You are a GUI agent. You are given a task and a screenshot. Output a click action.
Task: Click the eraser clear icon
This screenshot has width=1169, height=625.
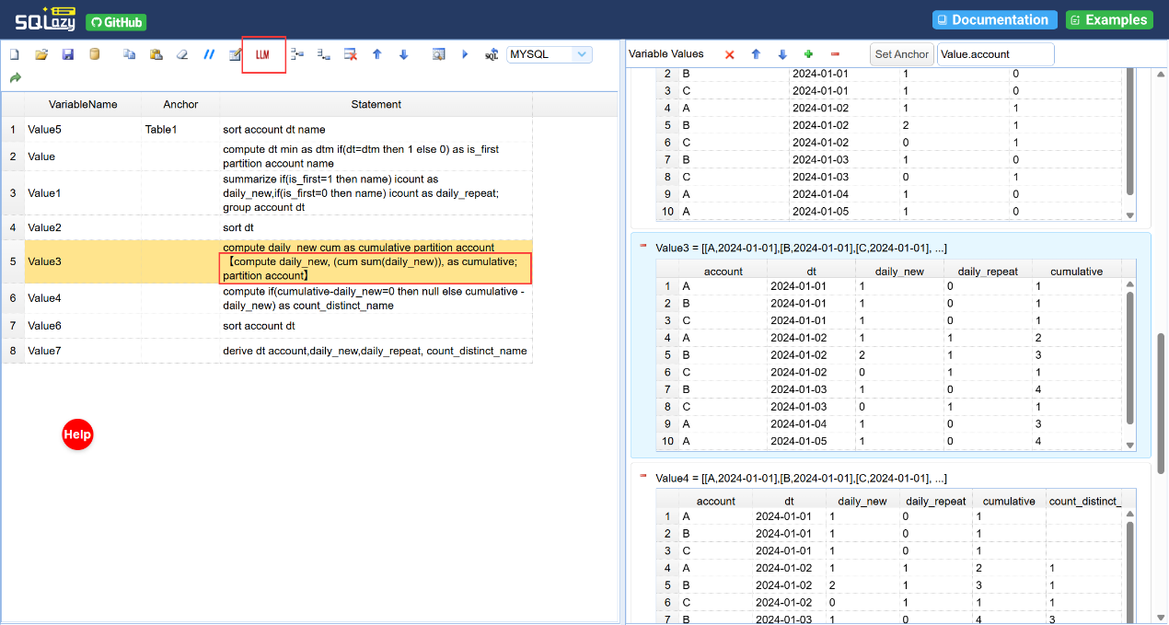coord(182,54)
